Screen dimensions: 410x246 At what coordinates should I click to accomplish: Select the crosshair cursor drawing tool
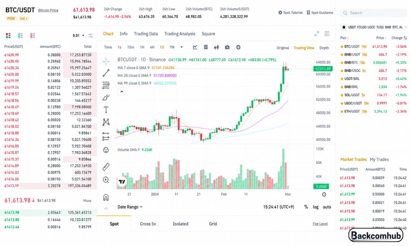106,61
